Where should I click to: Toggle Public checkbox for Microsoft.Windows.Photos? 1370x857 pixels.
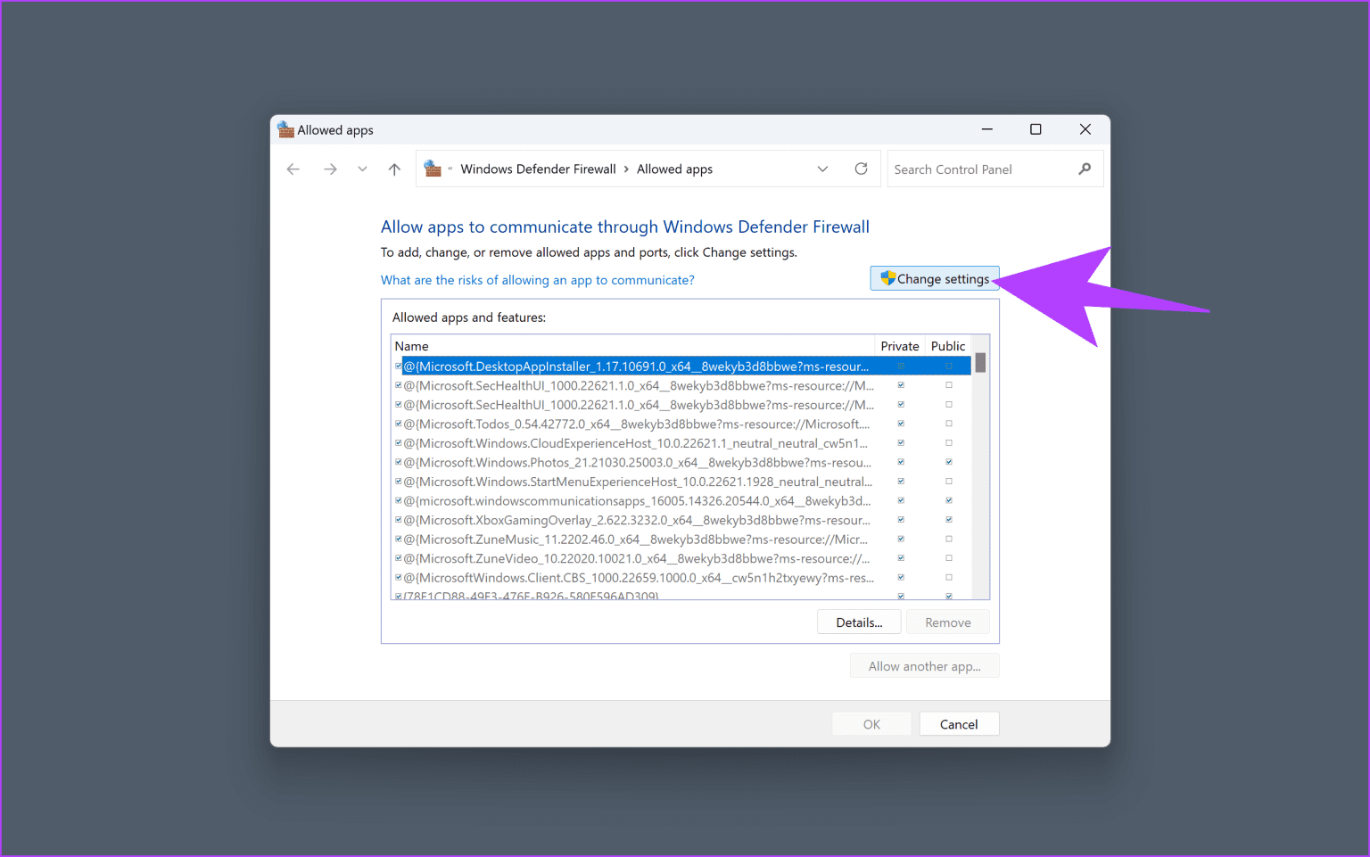point(948,462)
